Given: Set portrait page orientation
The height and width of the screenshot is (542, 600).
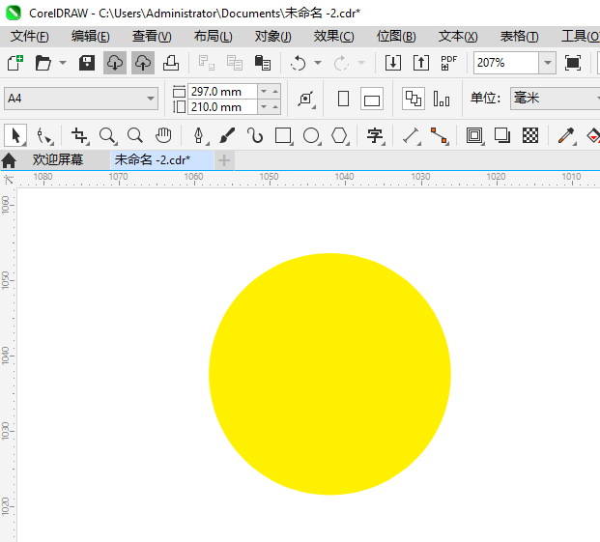Looking at the screenshot, I should pyautogui.click(x=344, y=100).
